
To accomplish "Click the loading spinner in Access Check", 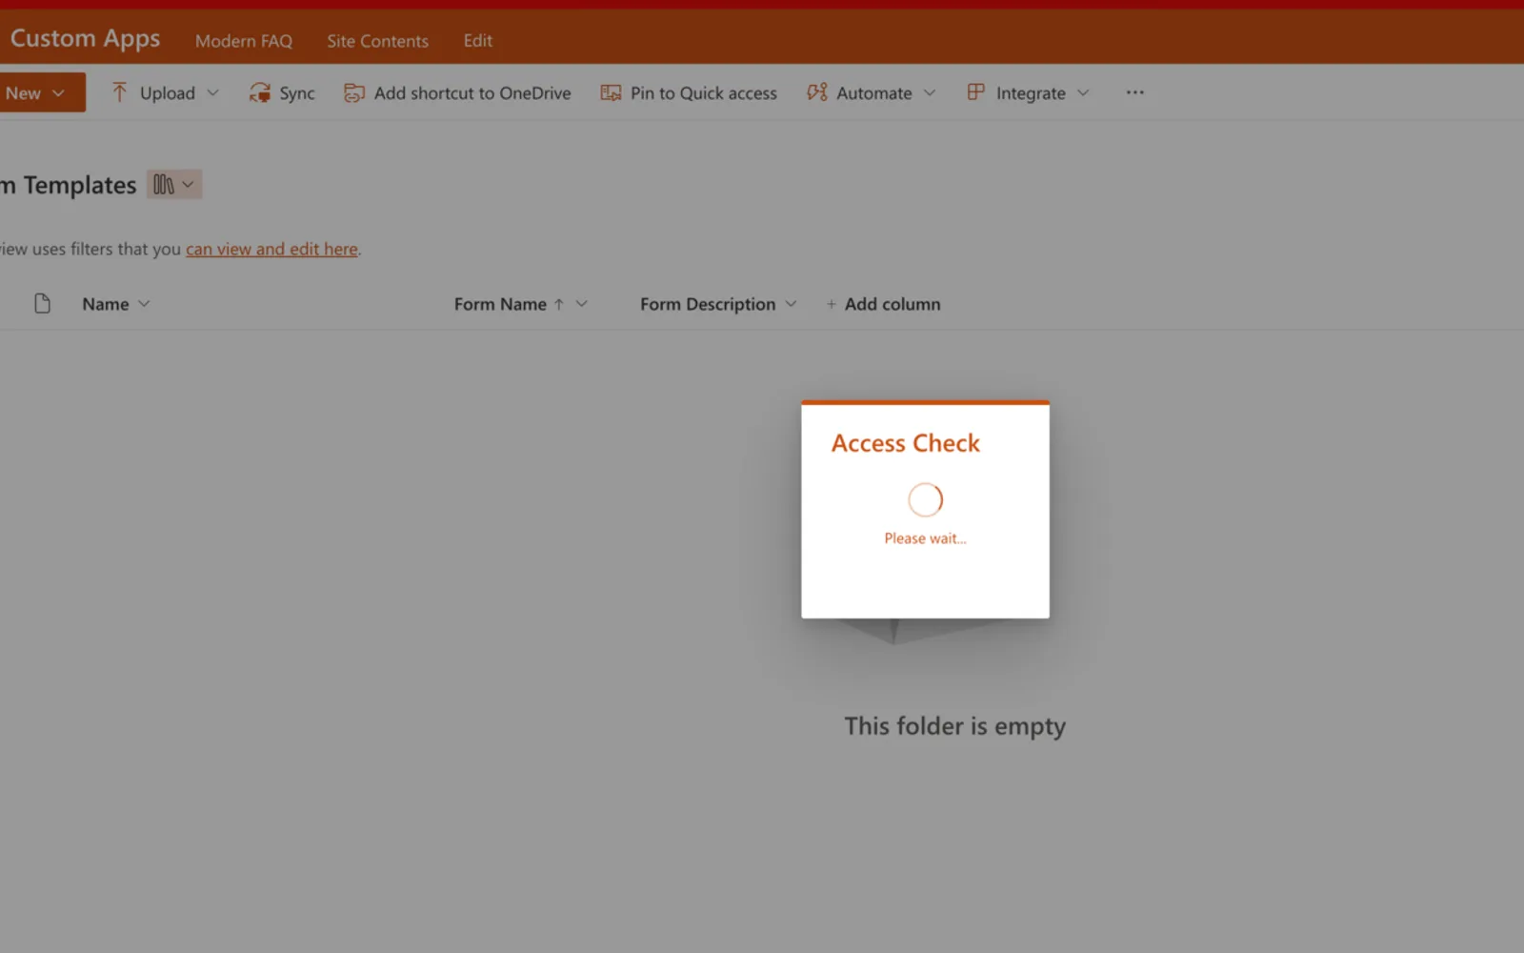I will coord(925,499).
